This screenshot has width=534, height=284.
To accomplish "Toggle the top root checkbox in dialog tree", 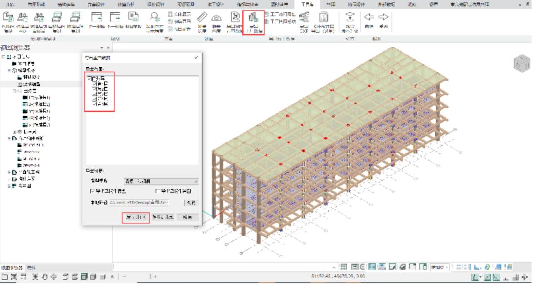I will tap(89, 78).
